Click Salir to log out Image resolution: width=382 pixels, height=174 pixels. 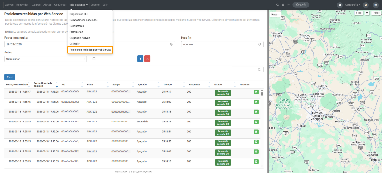[105, 5]
